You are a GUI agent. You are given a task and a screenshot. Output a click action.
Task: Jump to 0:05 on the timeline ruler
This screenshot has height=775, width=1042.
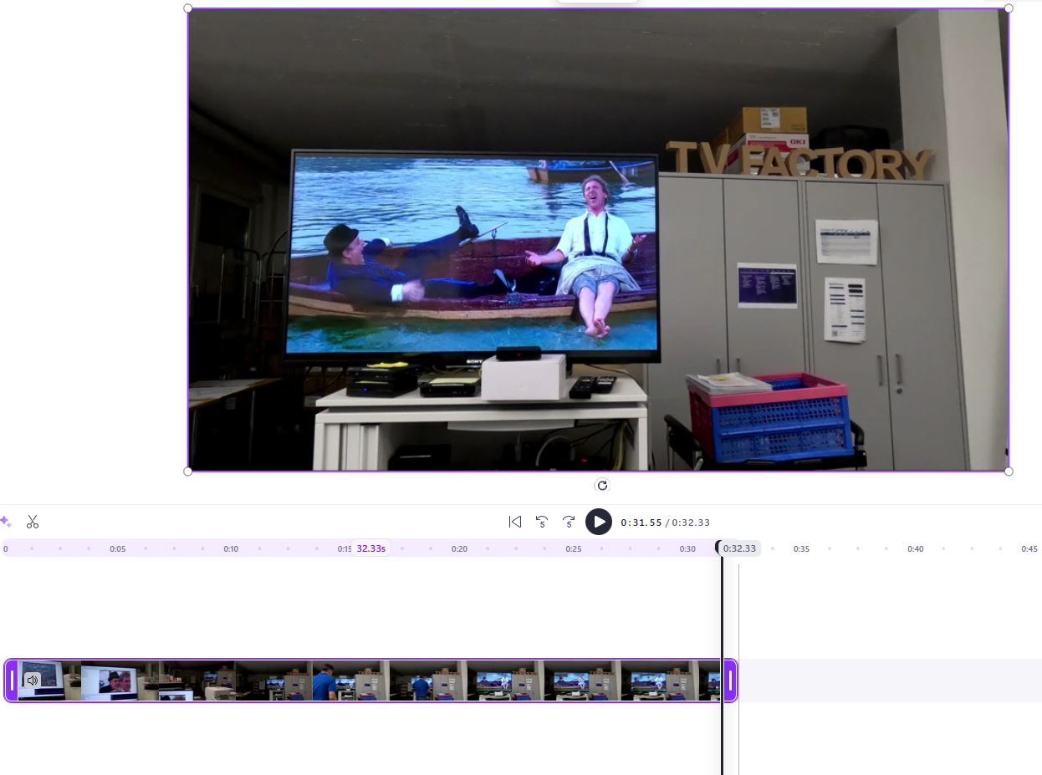118,549
